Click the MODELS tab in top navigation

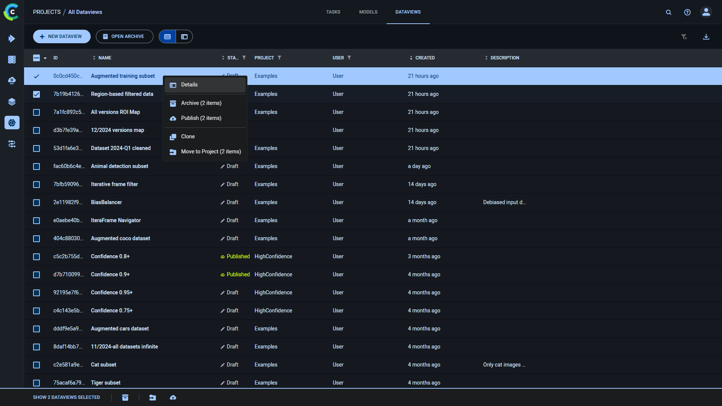(x=368, y=12)
